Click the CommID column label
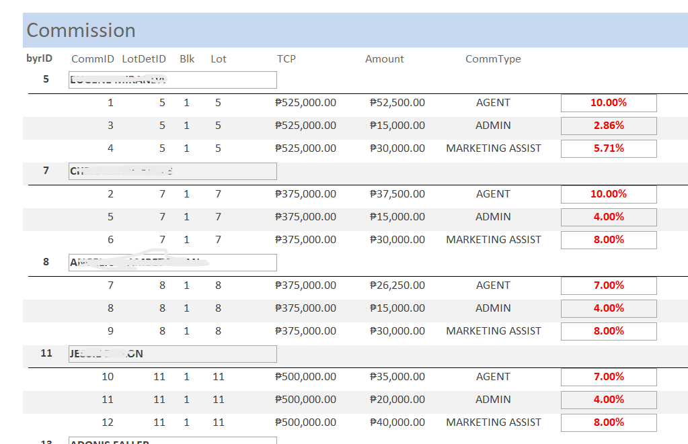This screenshot has width=688, height=444. click(93, 59)
